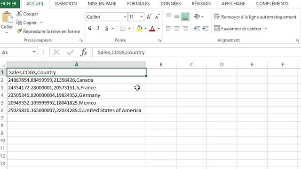
Task: Align text left horizontally
Action: point(168,28)
